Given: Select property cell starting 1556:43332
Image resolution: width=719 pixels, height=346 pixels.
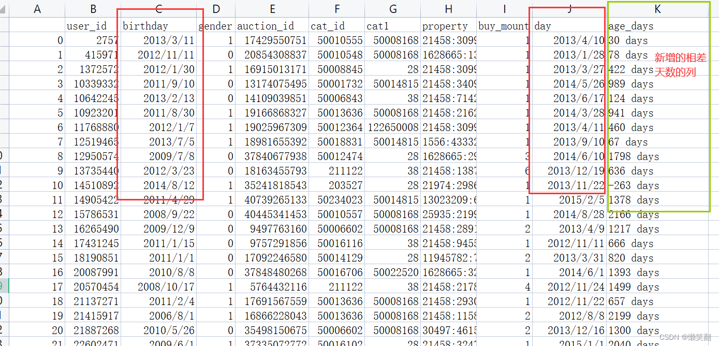Looking at the screenshot, I should coord(449,142).
